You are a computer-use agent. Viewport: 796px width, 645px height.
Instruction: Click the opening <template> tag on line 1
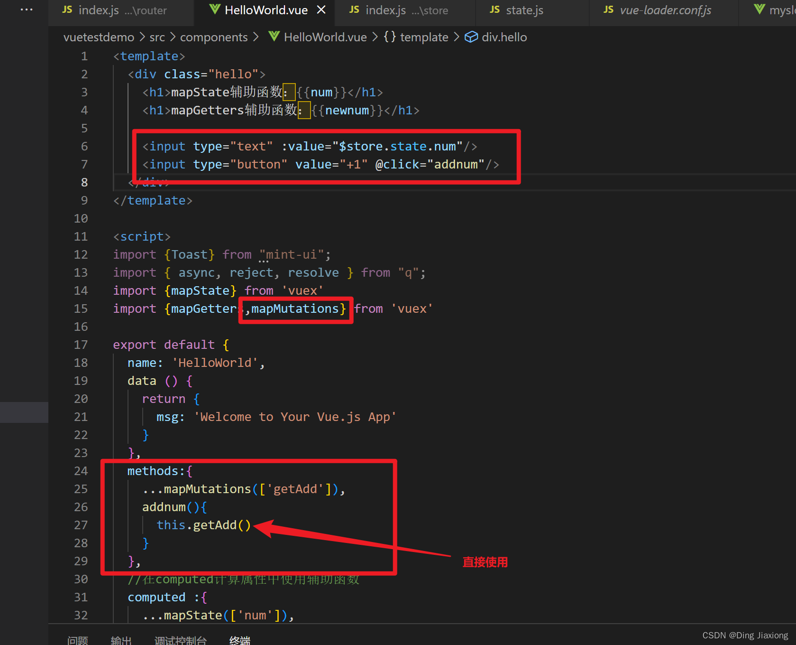[149, 56]
